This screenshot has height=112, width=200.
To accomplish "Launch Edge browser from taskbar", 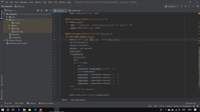I will pyautogui.click(x=19, y=110).
